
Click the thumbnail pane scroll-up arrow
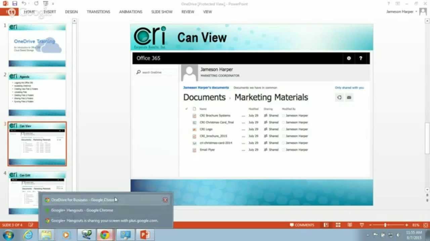(75, 21)
